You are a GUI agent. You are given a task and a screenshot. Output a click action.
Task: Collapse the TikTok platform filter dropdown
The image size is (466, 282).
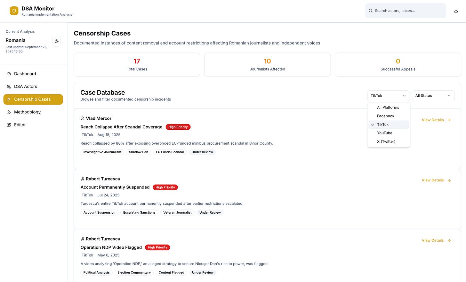(388, 96)
